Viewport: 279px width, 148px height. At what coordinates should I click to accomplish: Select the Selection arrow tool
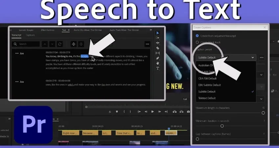click(x=158, y=33)
